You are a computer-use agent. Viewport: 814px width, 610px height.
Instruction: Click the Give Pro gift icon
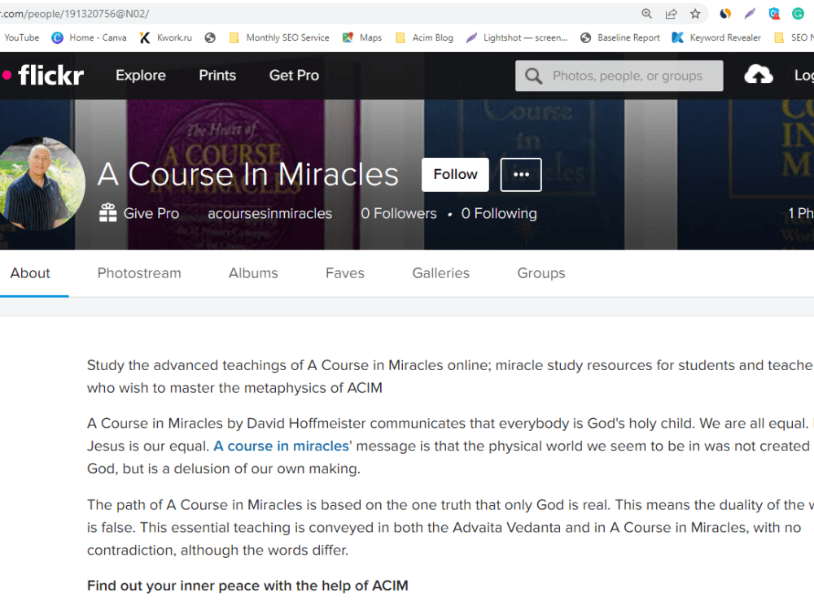[x=107, y=212]
